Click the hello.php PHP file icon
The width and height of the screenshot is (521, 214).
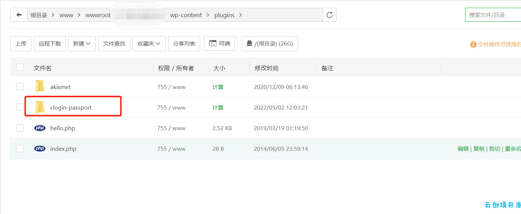click(x=40, y=128)
